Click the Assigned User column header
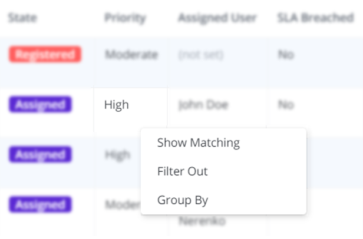 [x=217, y=18]
